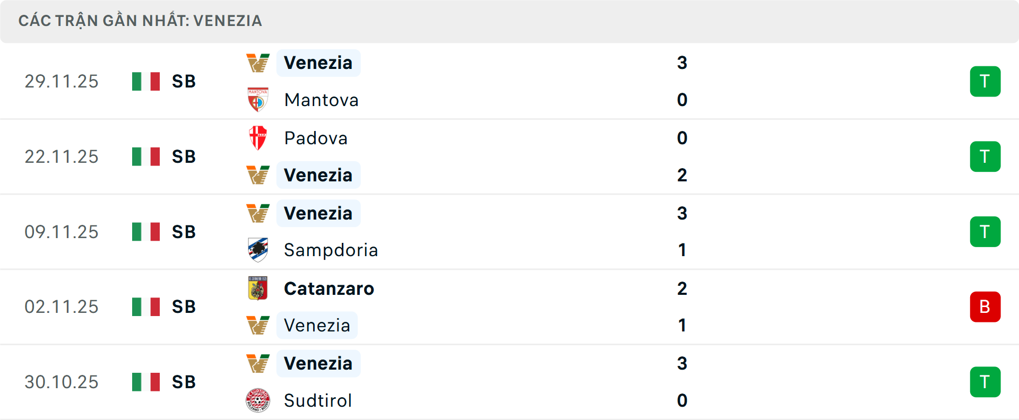The height and width of the screenshot is (420, 1019).
Task: Open the Catanzaro team link
Action: tap(329, 288)
